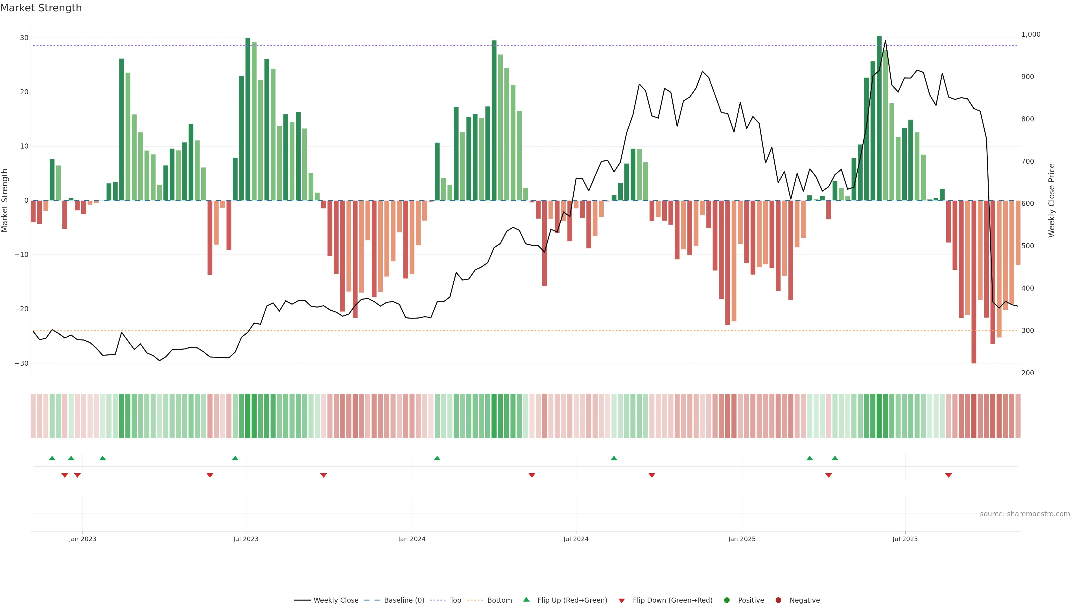Click the vertical Market Strength y-axis title
The width and height of the screenshot is (1084, 610).
click(x=5, y=201)
